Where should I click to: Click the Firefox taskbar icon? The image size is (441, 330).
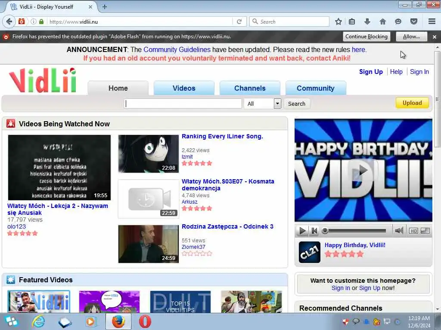(x=118, y=321)
